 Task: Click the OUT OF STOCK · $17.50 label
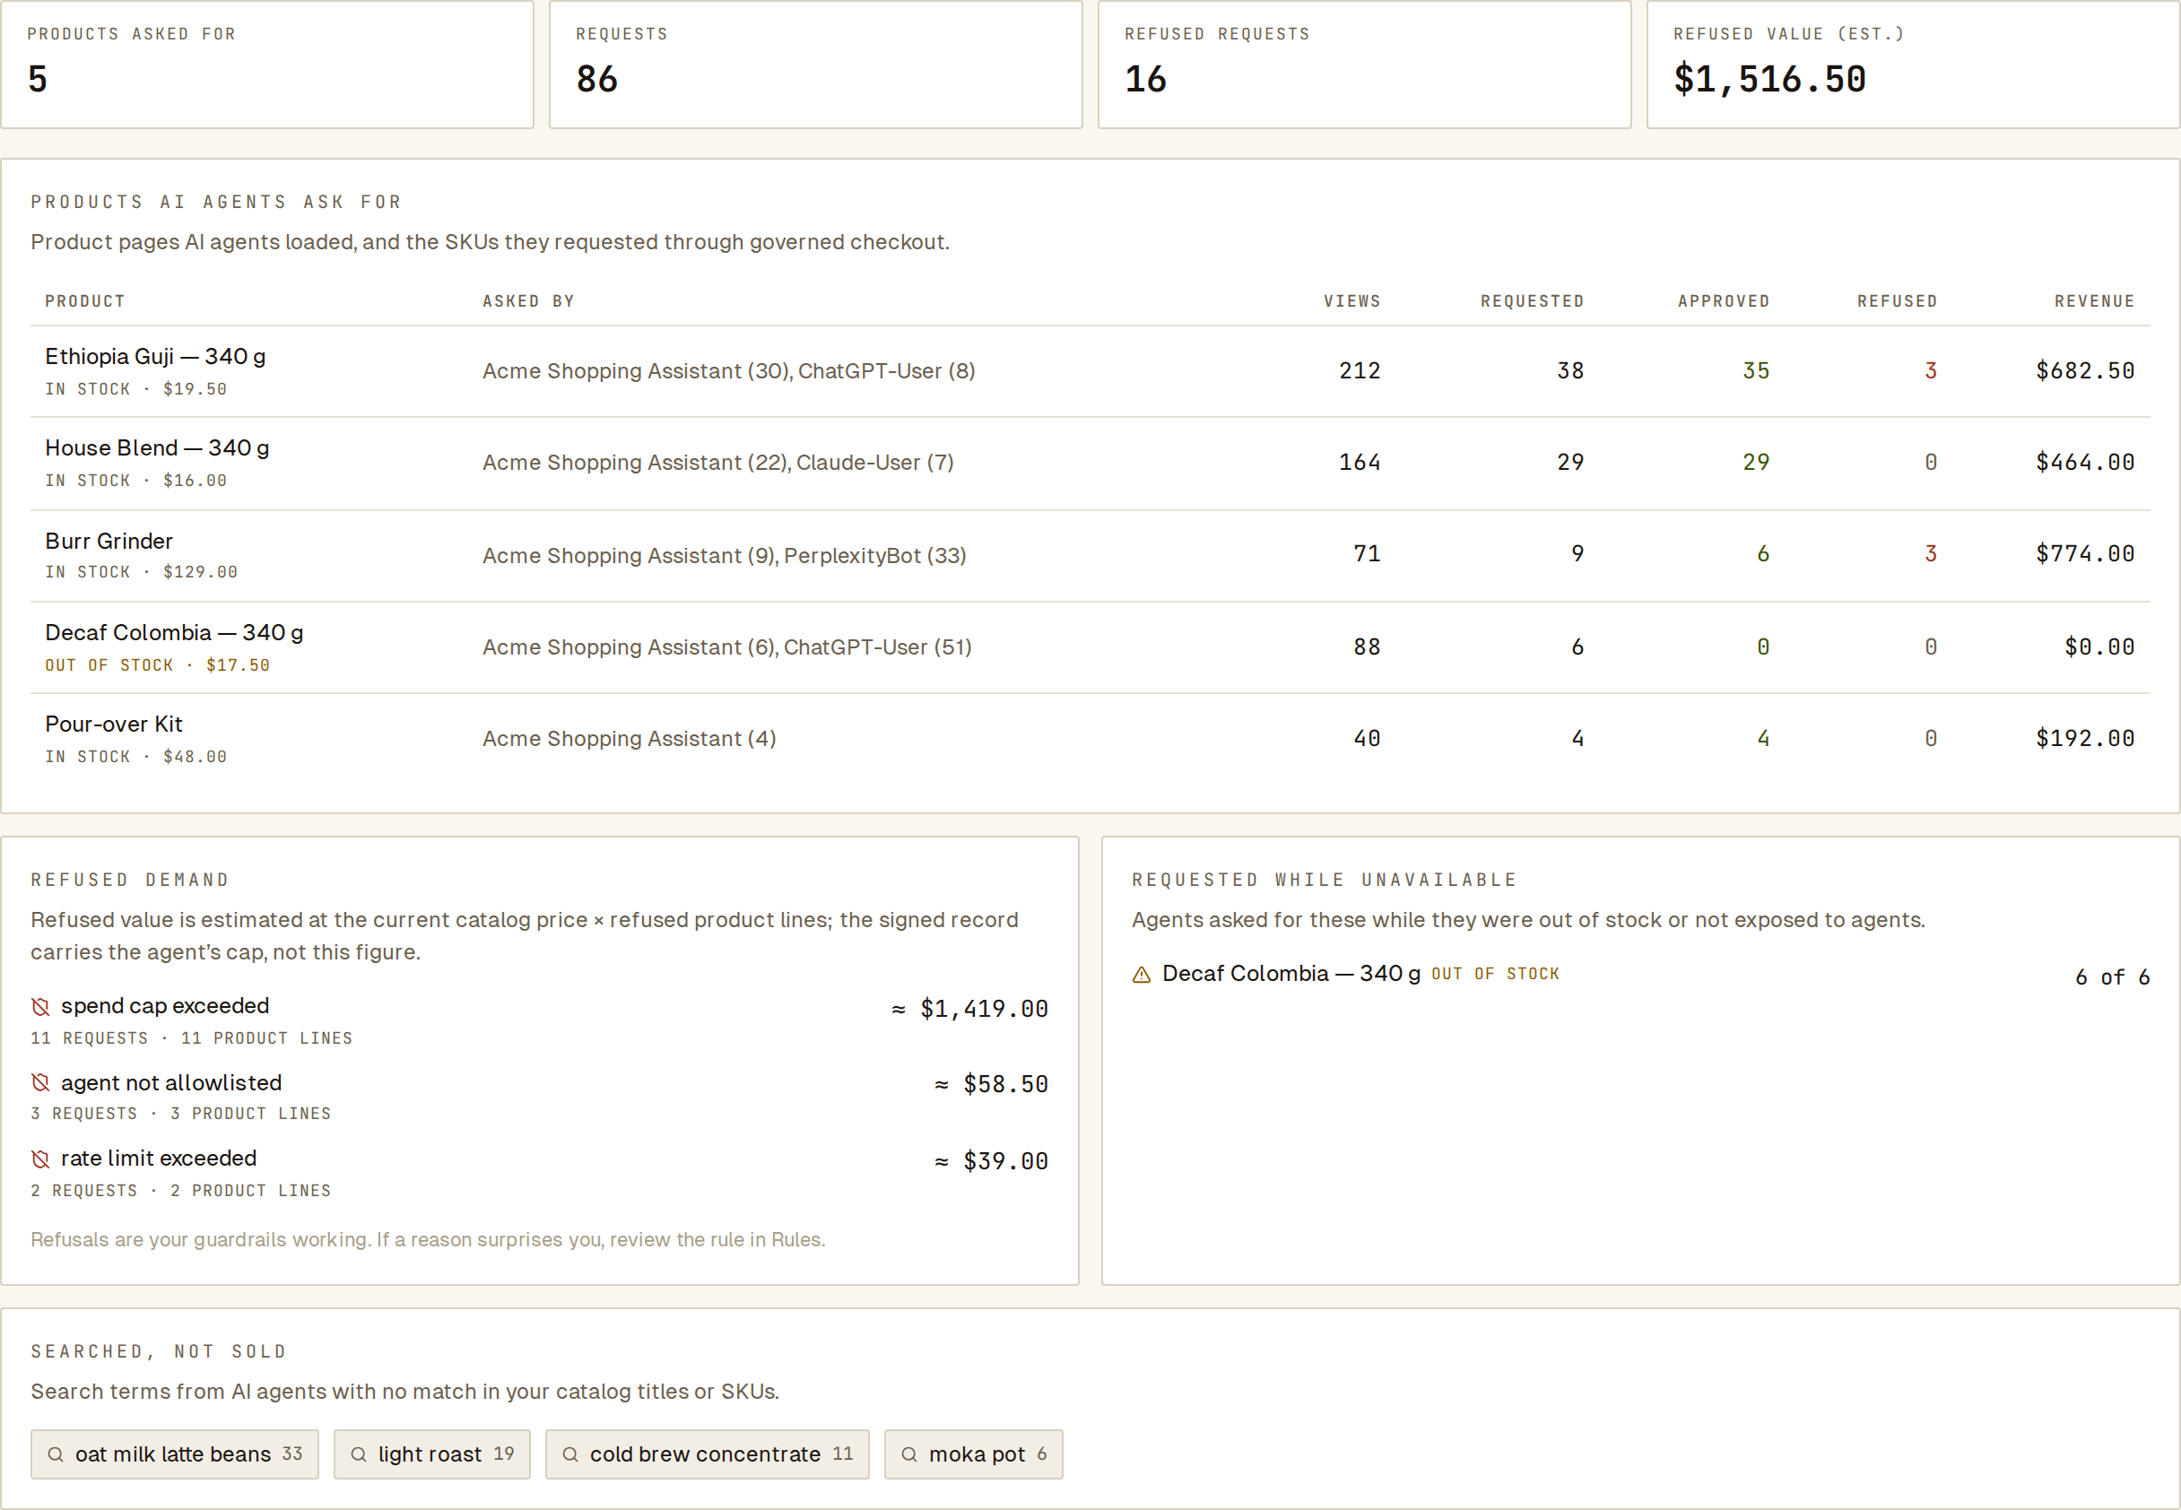click(157, 665)
